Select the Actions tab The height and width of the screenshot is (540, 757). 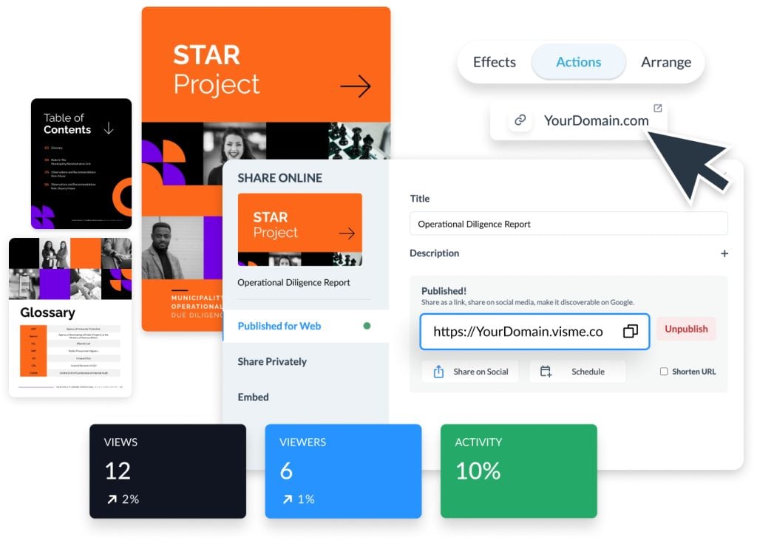pyautogui.click(x=578, y=62)
